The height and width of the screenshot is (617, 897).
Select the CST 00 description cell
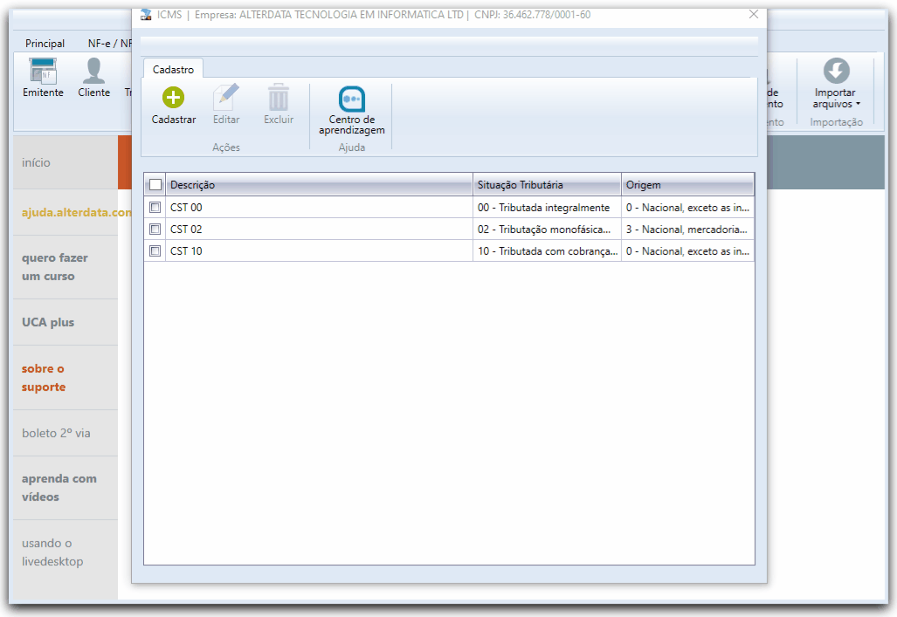click(319, 207)
